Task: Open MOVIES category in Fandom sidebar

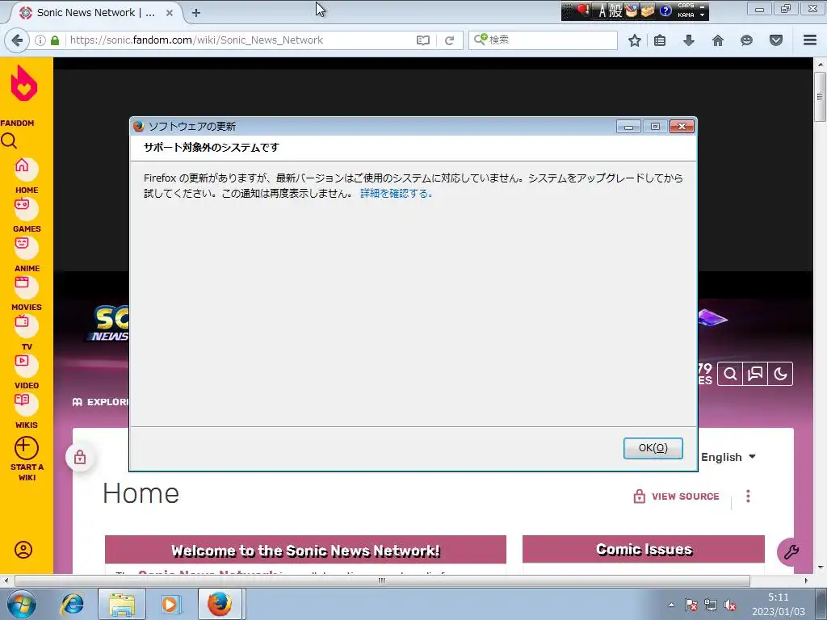Action: click(26, 294)
